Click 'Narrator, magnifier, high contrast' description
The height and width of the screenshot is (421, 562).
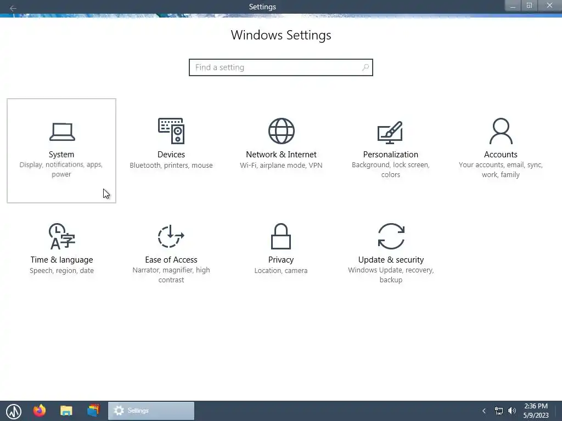click(171, 275)
